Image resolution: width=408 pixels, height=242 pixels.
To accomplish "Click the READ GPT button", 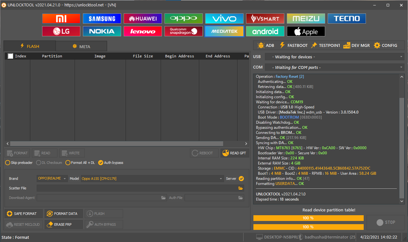I will click(235, 153).
